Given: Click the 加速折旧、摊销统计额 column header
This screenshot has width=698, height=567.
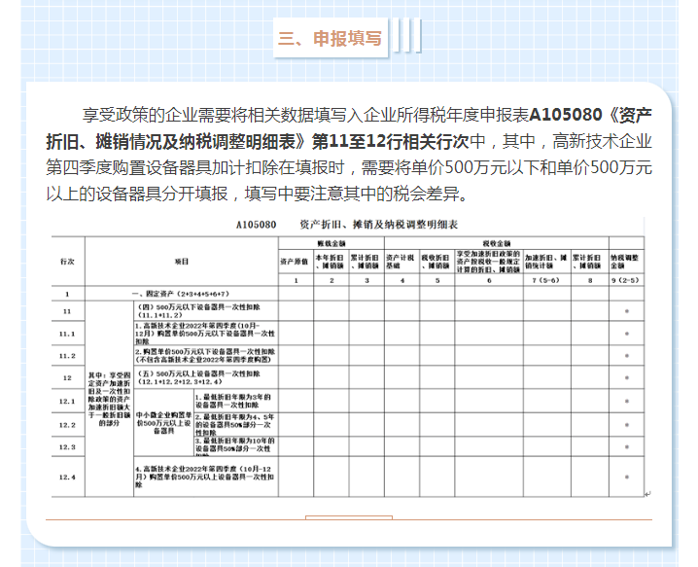Looking at the screenshot, I should tap(546, 262).
